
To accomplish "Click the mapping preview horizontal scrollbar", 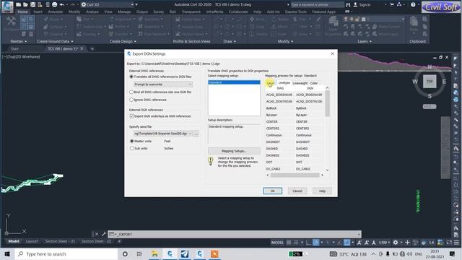I will [295, 175].
